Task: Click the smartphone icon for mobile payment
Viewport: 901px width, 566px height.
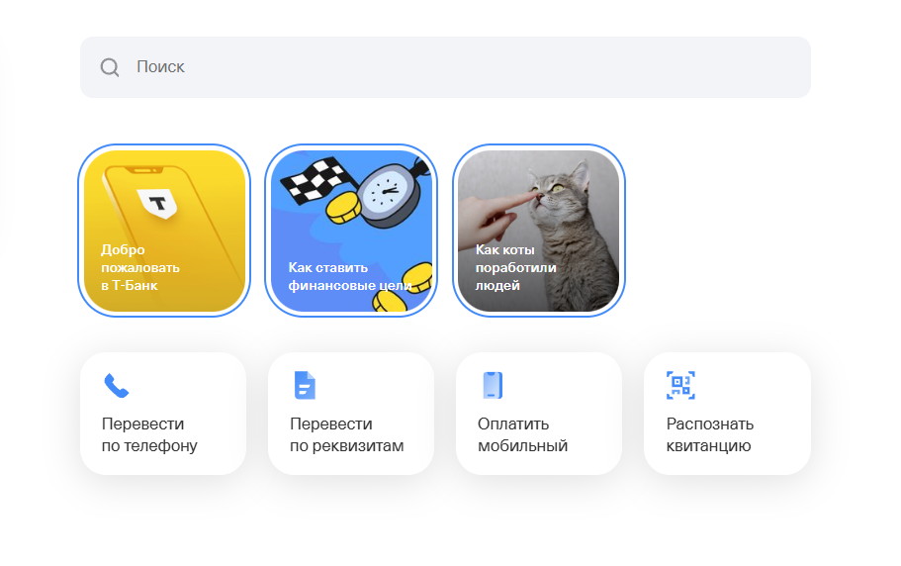Action: point(493,385)
